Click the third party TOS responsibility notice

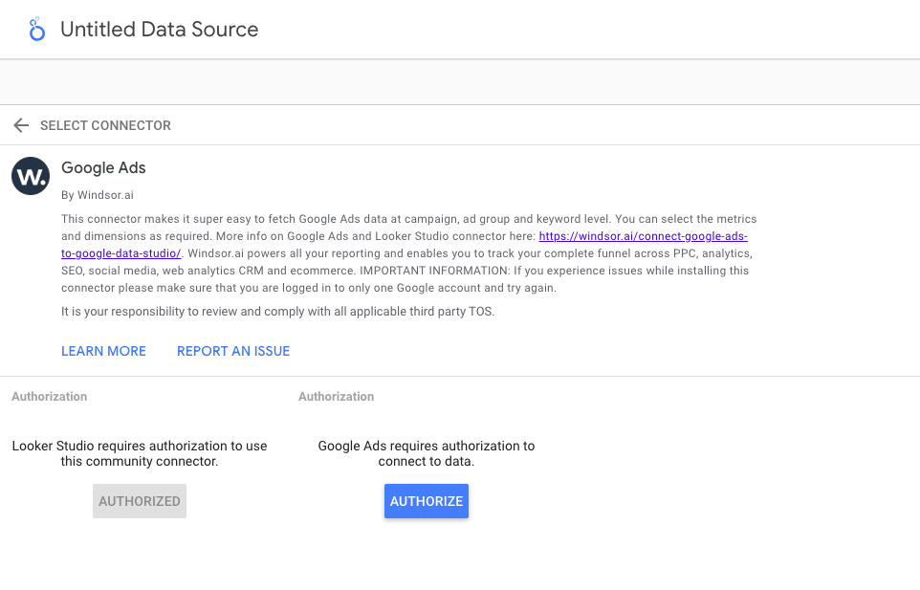278,312
